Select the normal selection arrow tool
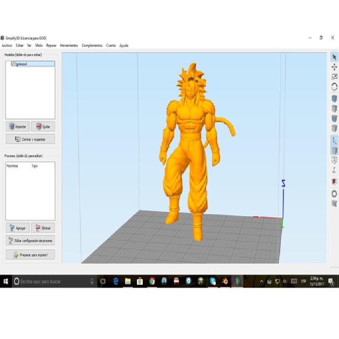The image size is (339, 339). pos(334,57)
